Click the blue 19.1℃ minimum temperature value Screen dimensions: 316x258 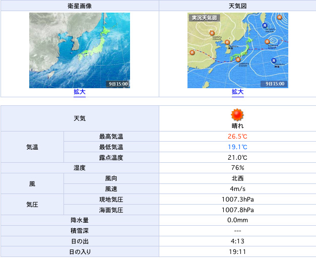click(x=237, y=147)
